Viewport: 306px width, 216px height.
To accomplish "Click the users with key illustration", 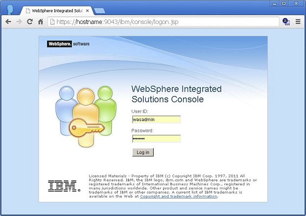I will (x=86, y=116).
